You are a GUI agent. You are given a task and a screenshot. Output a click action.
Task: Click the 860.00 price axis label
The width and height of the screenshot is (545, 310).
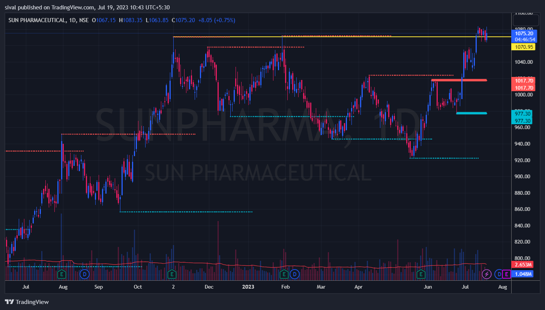point(523,209)
